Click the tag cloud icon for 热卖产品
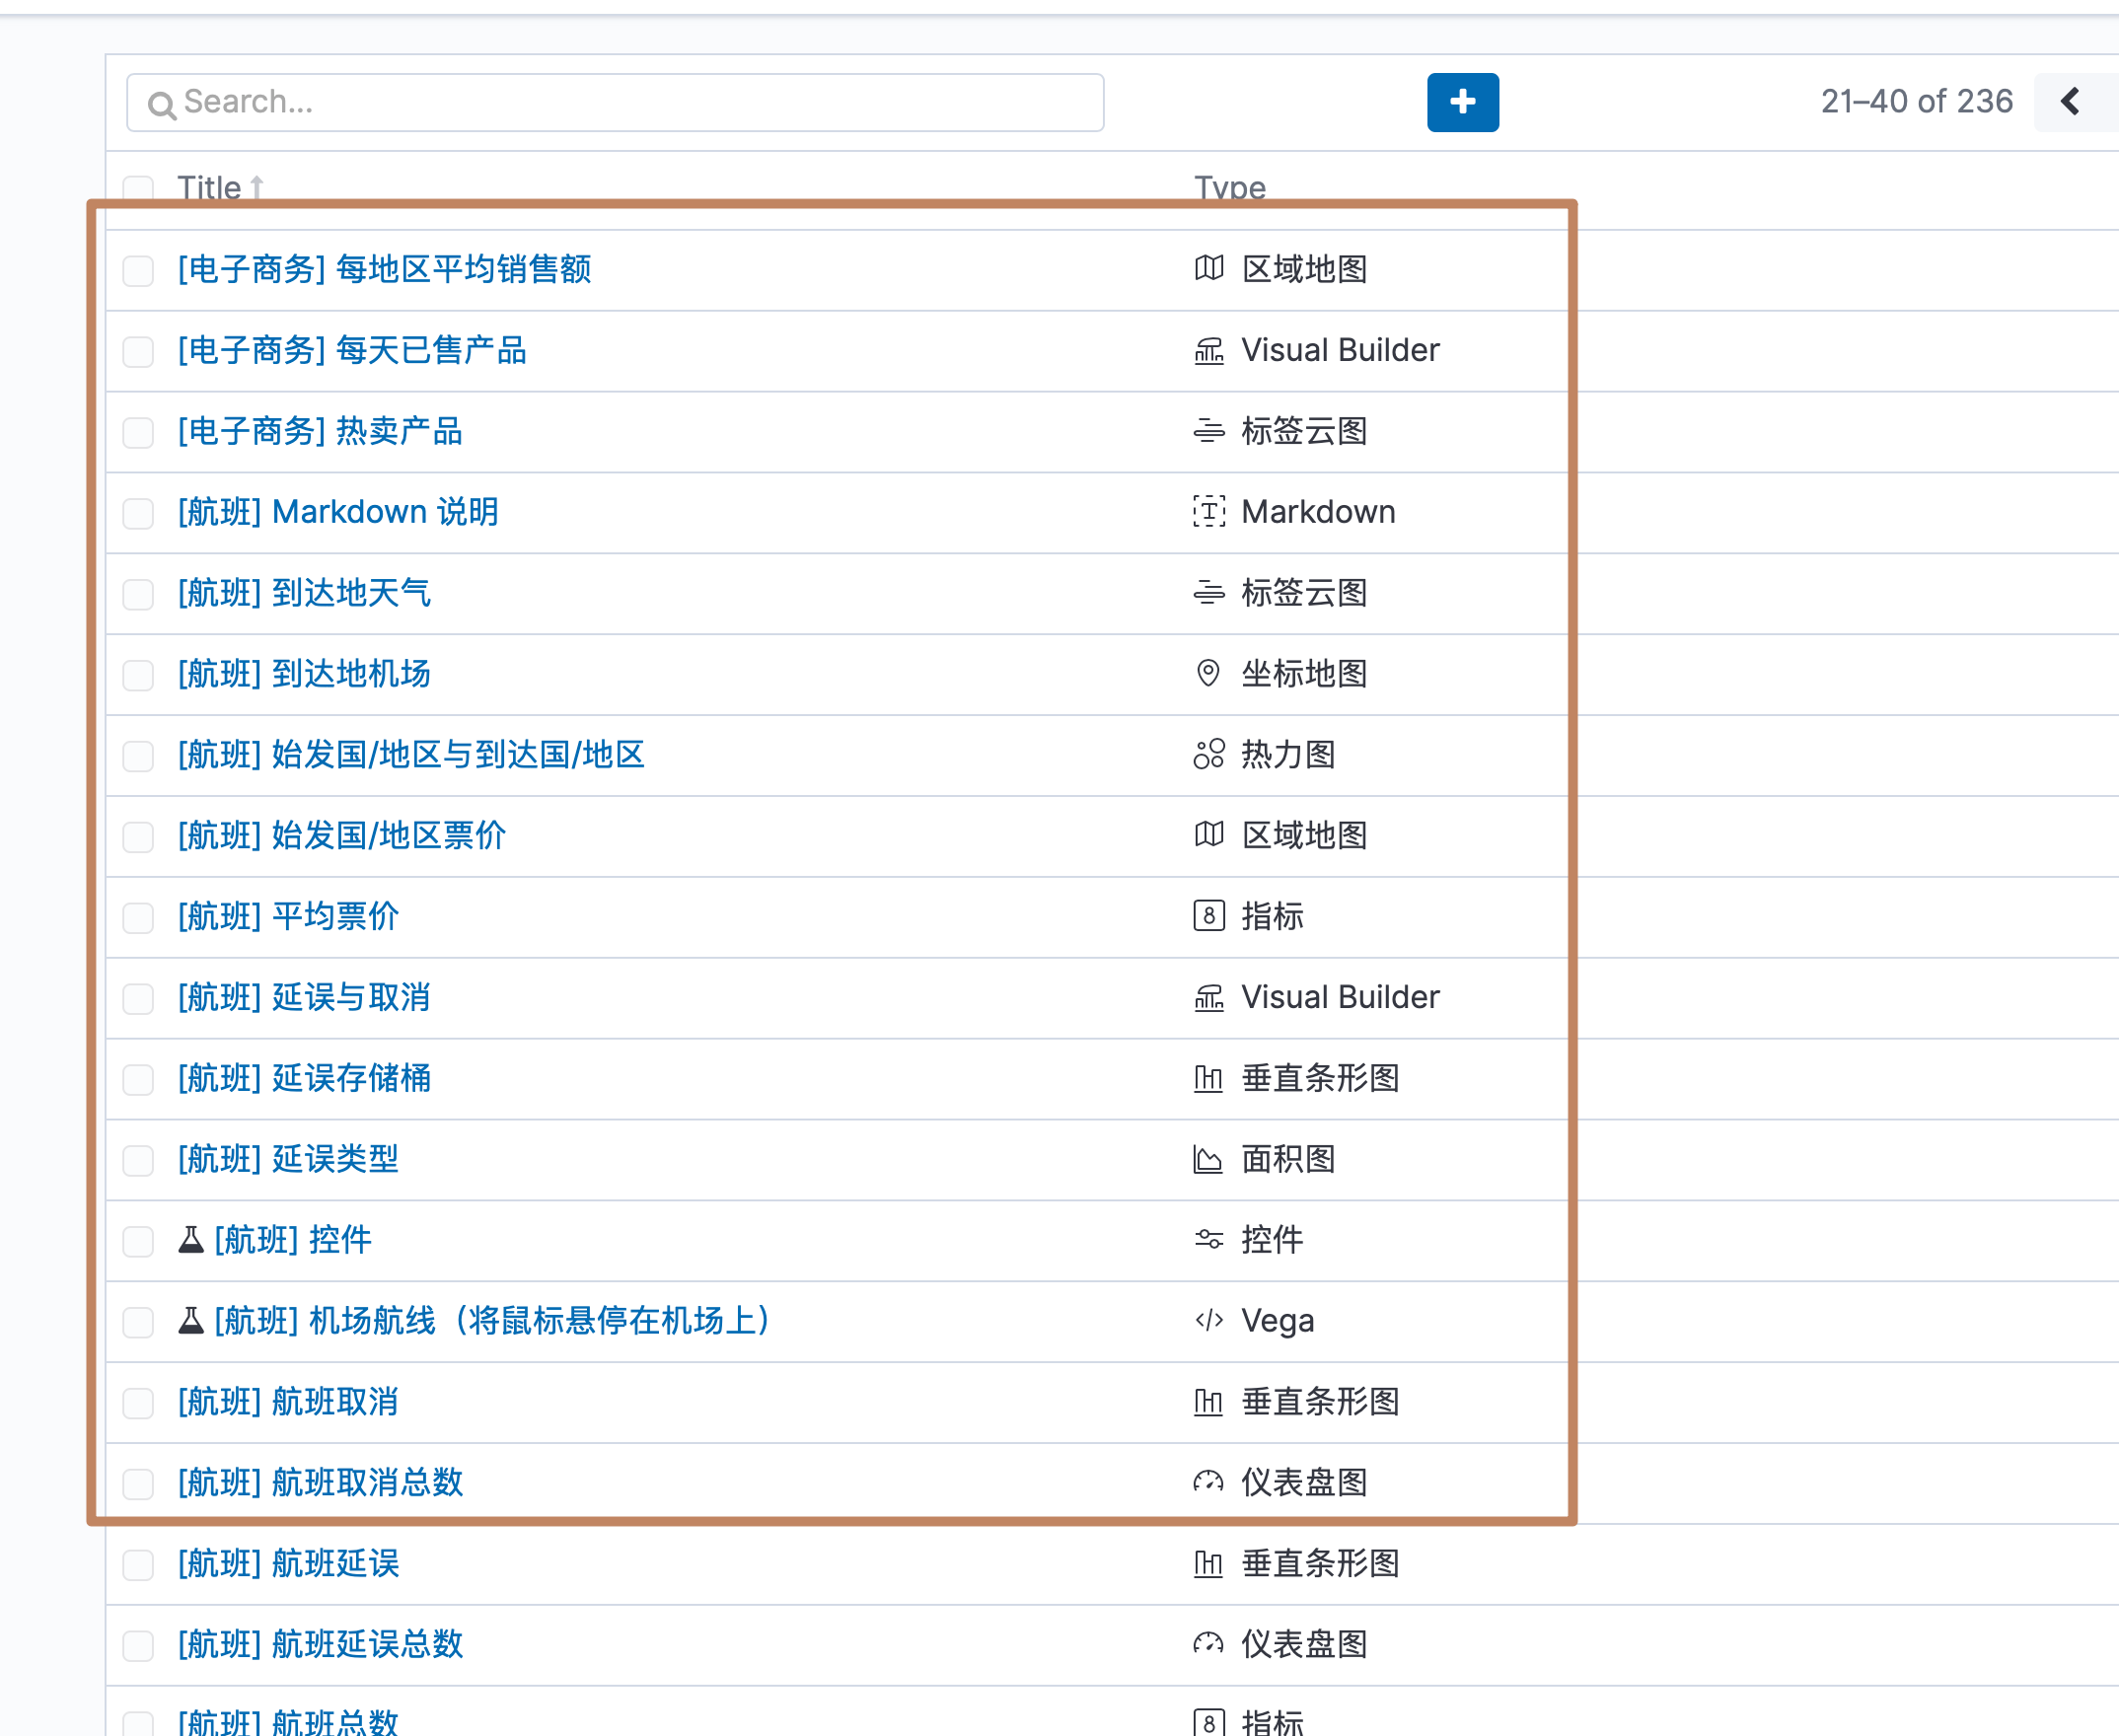Image resolution: width=2119 pixels, height=1736 pixels. (x=1208, y=431)
